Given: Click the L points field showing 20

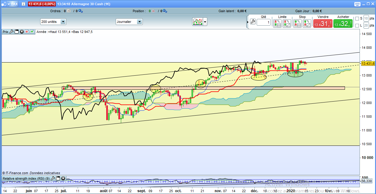Looking at the screenshot, I should point(366,26).
